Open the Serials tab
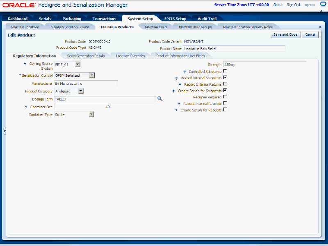This screenshot has height=246, width=328. point(45,18)
